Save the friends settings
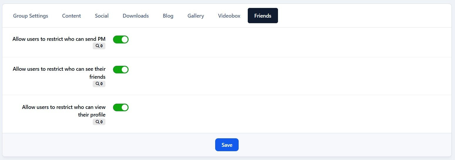The width and height of the screenshot is (455, 160). click(x=227, y=145)
